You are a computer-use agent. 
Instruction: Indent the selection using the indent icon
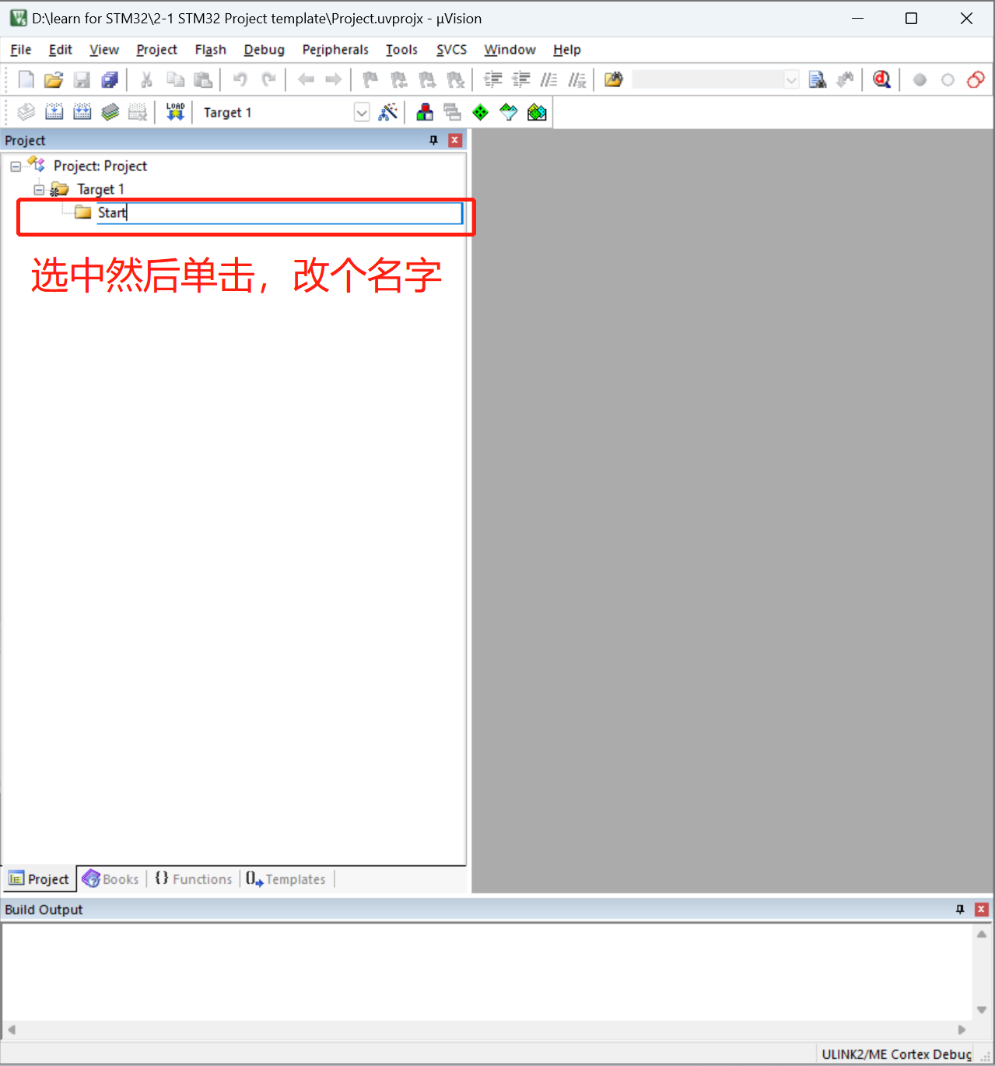492,79
